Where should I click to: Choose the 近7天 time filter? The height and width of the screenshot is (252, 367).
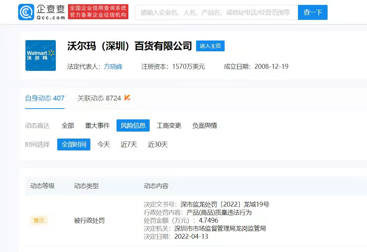(129, 144)
